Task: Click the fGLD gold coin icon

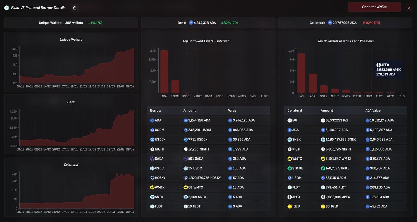Action: point(289,206)
